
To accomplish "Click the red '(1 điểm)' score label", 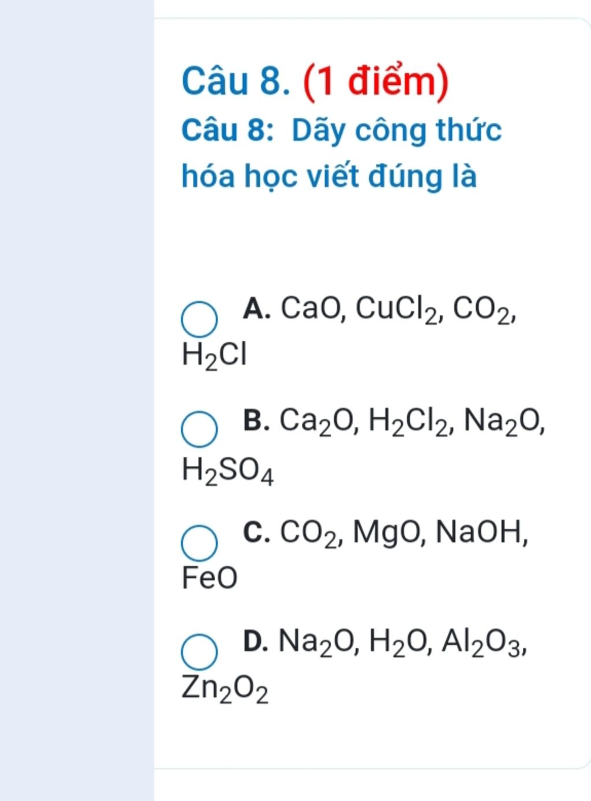I will point(376,82).
